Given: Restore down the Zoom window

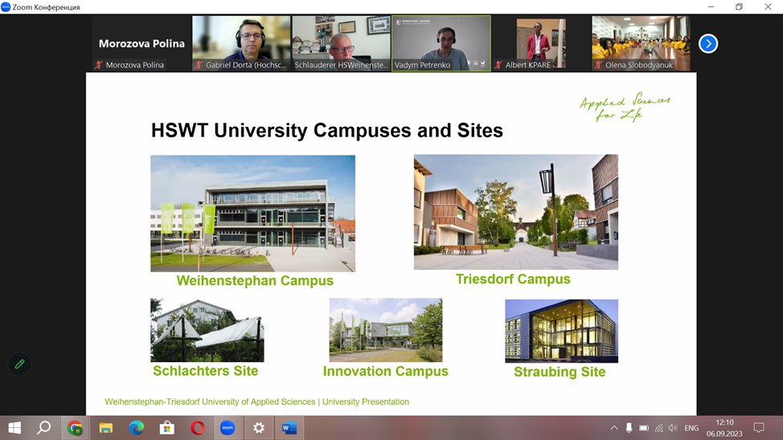Looking at the screenshot, I should 739,7.
